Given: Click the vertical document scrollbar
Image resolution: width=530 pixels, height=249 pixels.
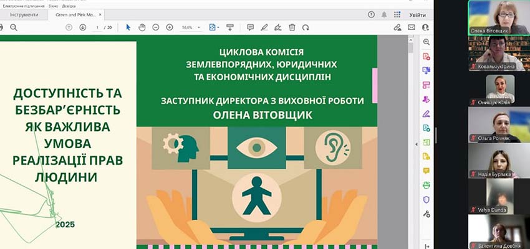Looking at the screenshot, I should pyautogui.click(x=410, y=125).
